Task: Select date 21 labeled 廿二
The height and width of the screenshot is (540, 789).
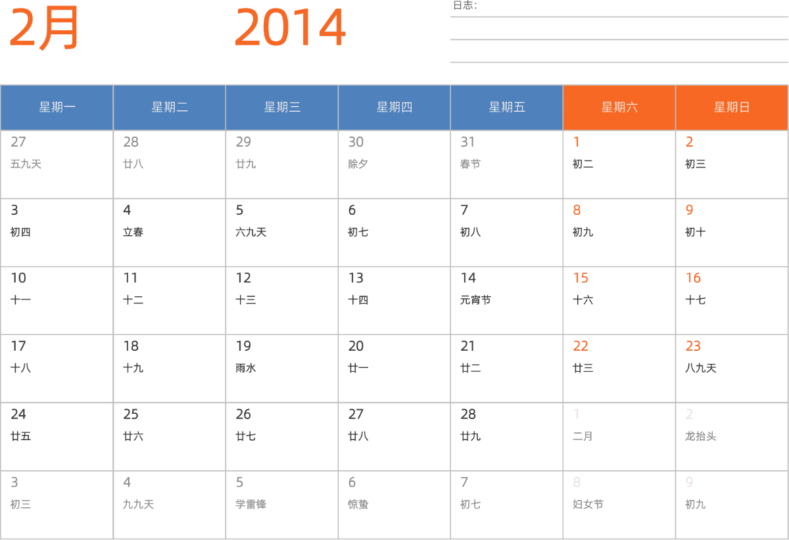Action: (507, 369)
